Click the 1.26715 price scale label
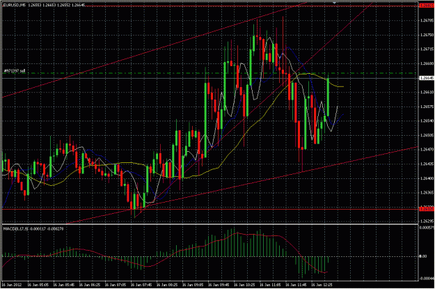 [427, 49]
